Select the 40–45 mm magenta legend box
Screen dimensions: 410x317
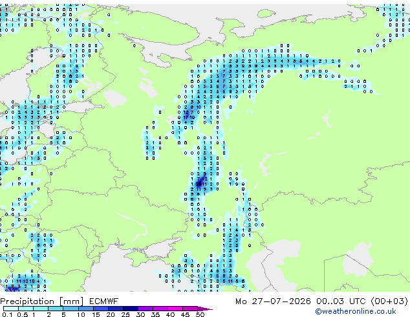(x=175, y=309)
